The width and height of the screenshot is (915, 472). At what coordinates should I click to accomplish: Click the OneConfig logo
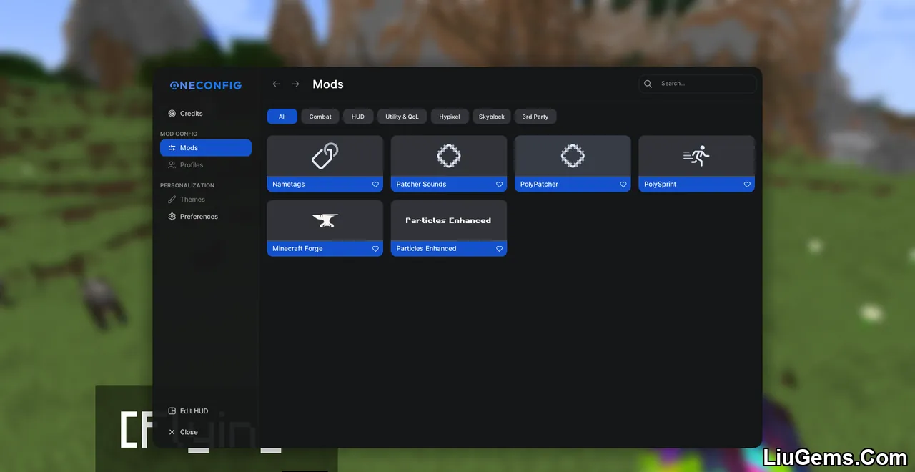[206, 85]
